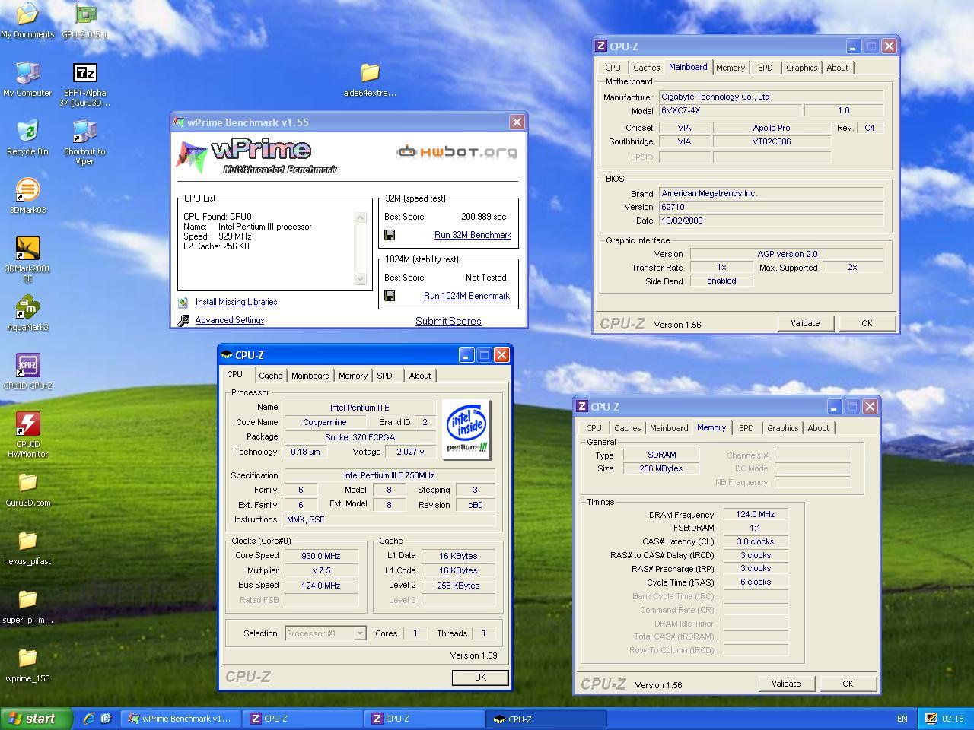Open Advanced Settings link in wPrime
Viewport: 974px width, 730px height.
click(230, 320)
